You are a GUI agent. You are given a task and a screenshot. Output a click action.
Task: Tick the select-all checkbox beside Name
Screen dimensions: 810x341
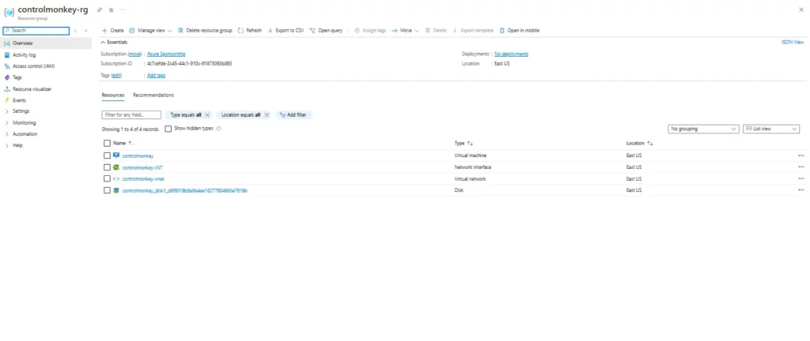point(107,143)
